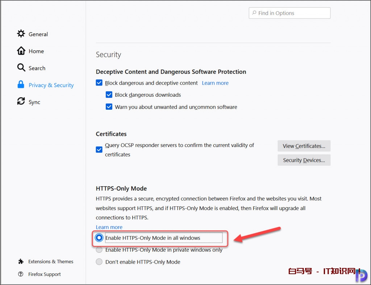Click the General gear icon

pos(21,34)
